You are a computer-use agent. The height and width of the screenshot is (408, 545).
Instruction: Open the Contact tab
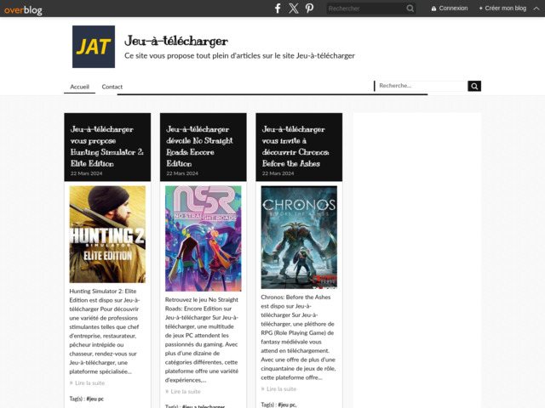click(x=112, y=87)
